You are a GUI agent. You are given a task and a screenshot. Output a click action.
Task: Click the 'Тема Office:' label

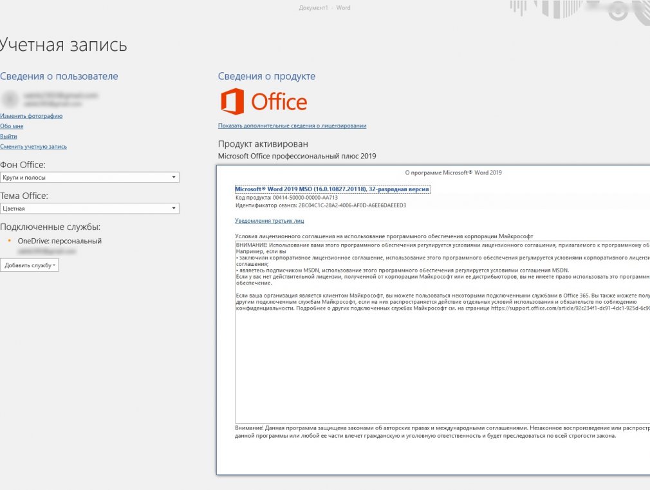point(24,196)
